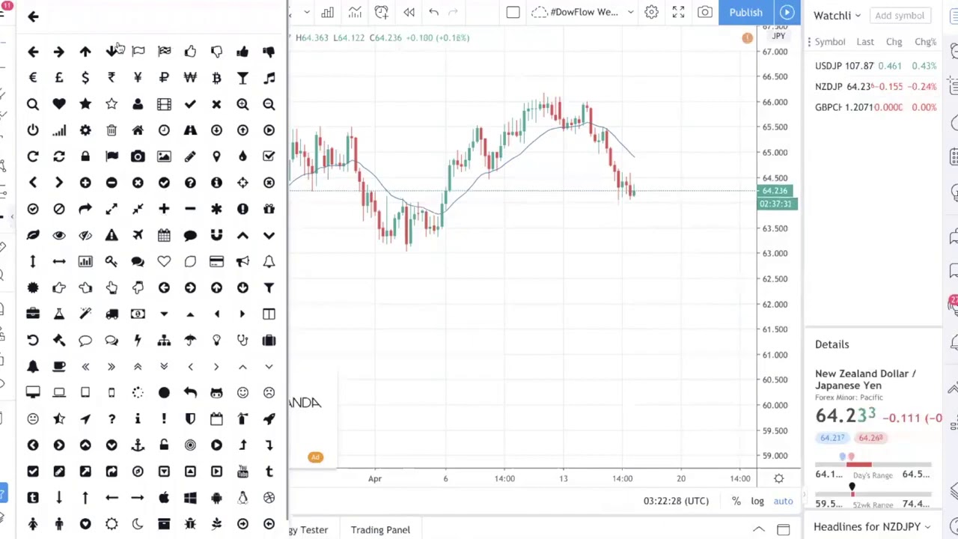Sort watchlist by the Last column
958x539 pixels.
tap(865, 42)
